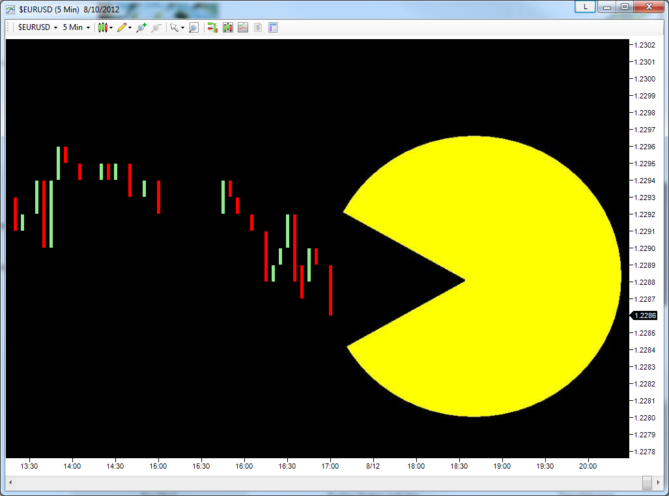Click the 1.2302 price axis label
The height and width of the screenshot is (496, 669).
645,45
